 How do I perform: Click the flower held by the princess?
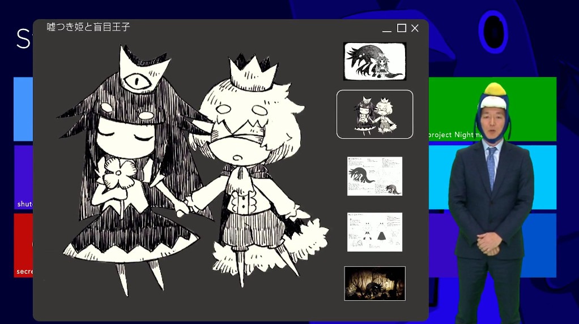[x=119, y=175]
